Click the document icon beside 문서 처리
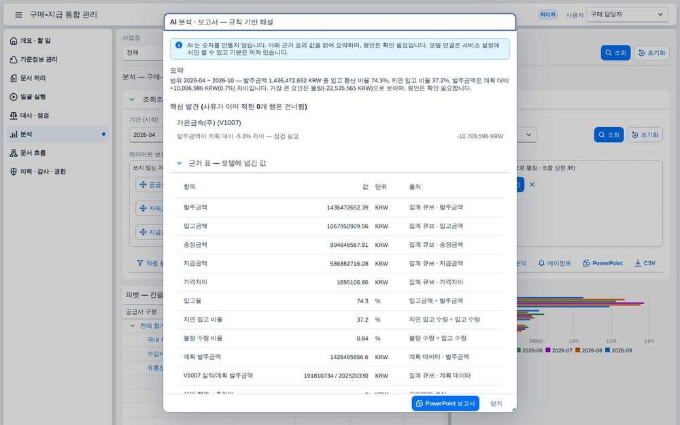The width and height of the screenshot is (680, 425). (14, 78)
